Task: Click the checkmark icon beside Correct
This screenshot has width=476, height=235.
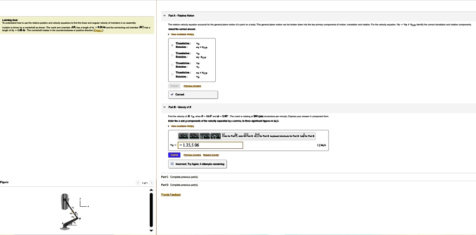Action: click(172, 95)
